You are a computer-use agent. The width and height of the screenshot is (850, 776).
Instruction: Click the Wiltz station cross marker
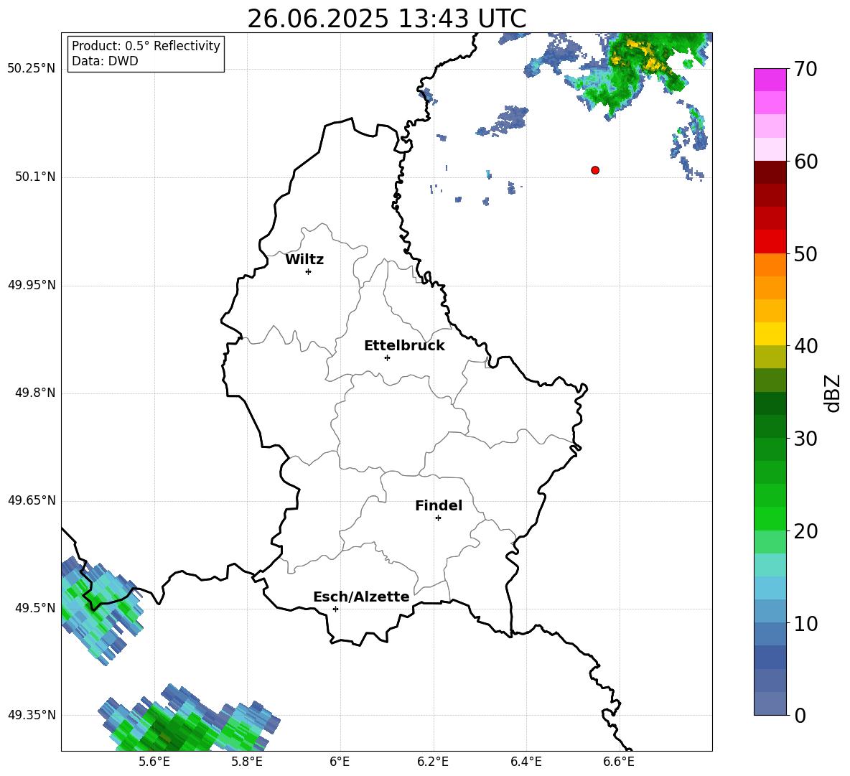click(309, 271)
